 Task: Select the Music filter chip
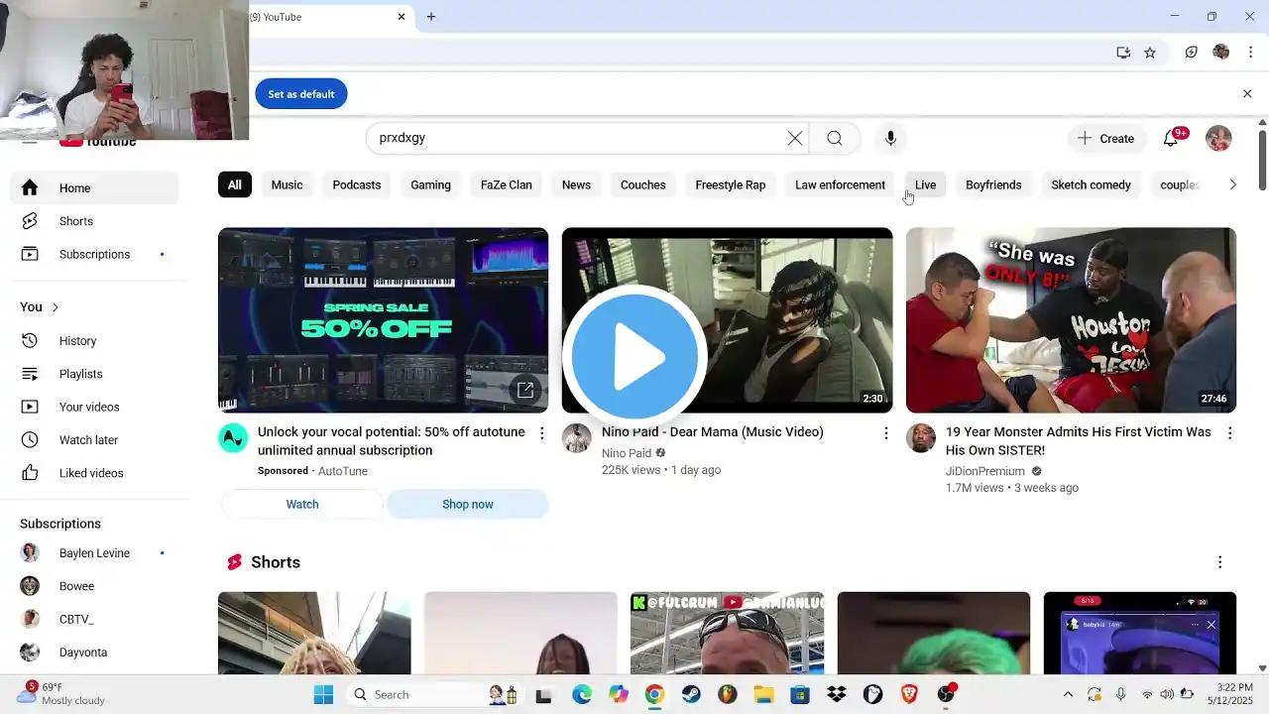(288, 184)
